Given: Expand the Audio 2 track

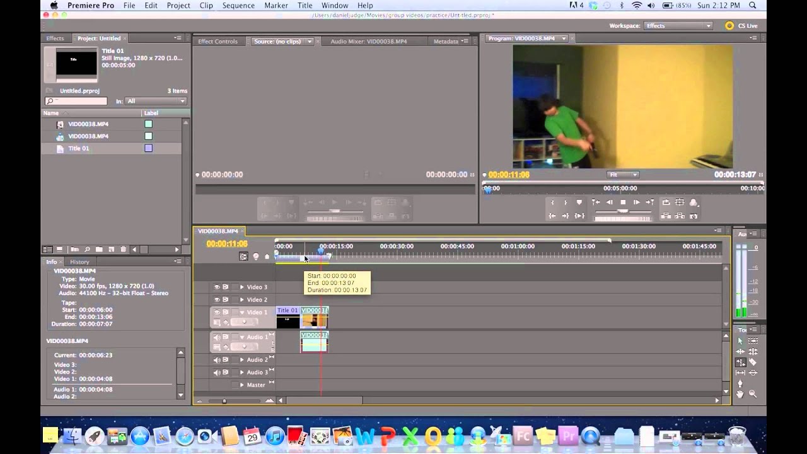Looking at the screenshot, I should pyautogui.click(x=241, y=360).
